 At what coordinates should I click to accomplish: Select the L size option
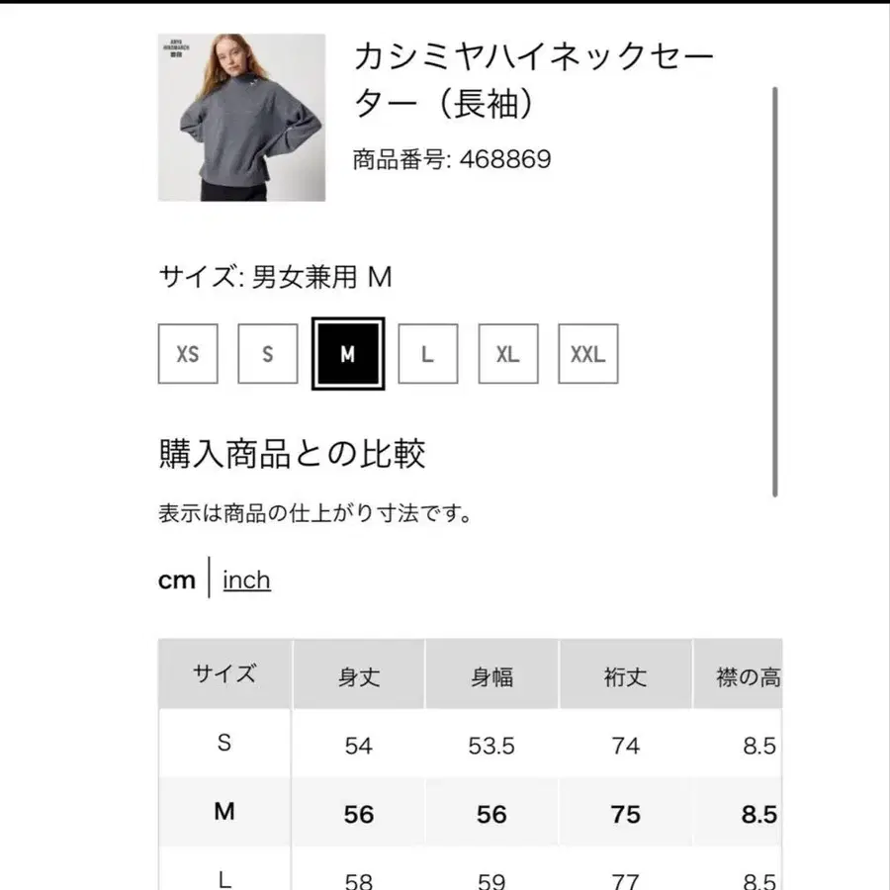(x=427, y=353)
